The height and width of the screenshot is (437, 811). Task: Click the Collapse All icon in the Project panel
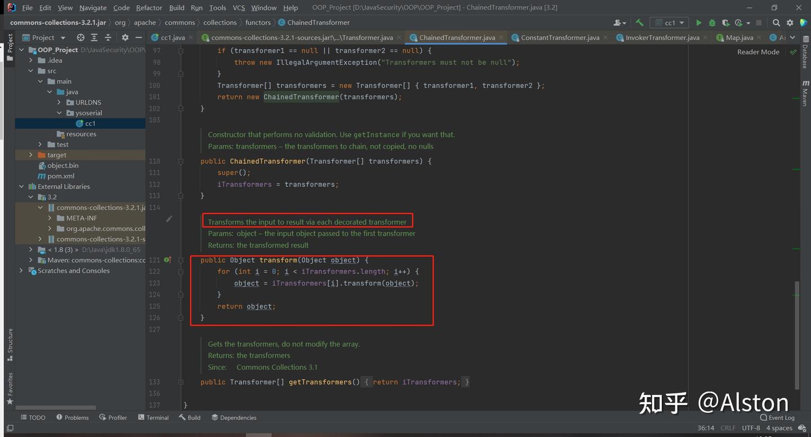coord(108,38)
